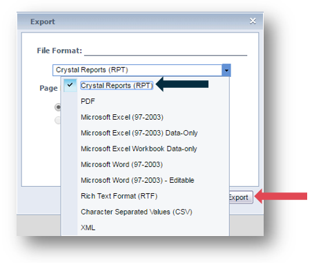Click the checkmark beside Crystal Reports (RPT)
312x263 pixels.
click(x=70, y=85)
